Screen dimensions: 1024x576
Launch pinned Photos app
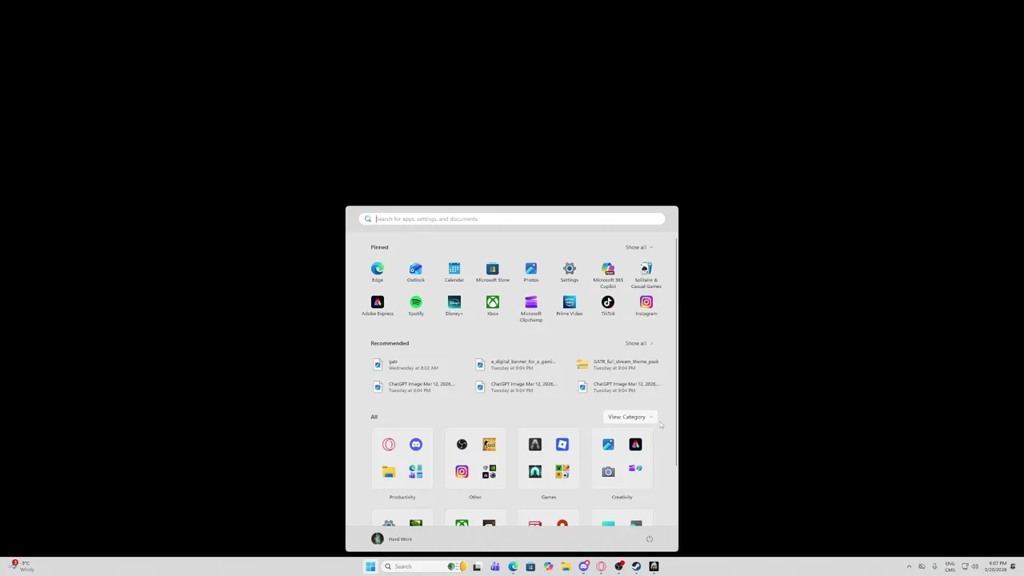pyautogui.click(x=531, y=272)
